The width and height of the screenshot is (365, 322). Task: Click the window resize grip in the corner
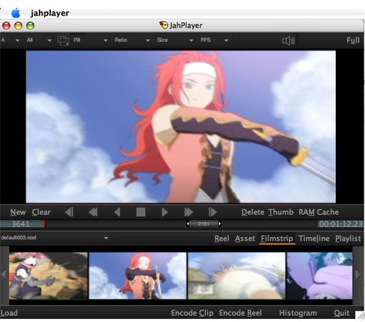coord(360,315)
